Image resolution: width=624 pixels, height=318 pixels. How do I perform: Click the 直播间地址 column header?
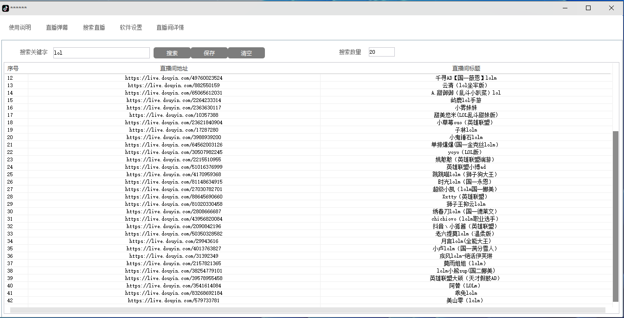click(174, 69)
